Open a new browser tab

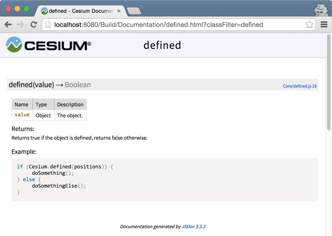pos(134,11)
